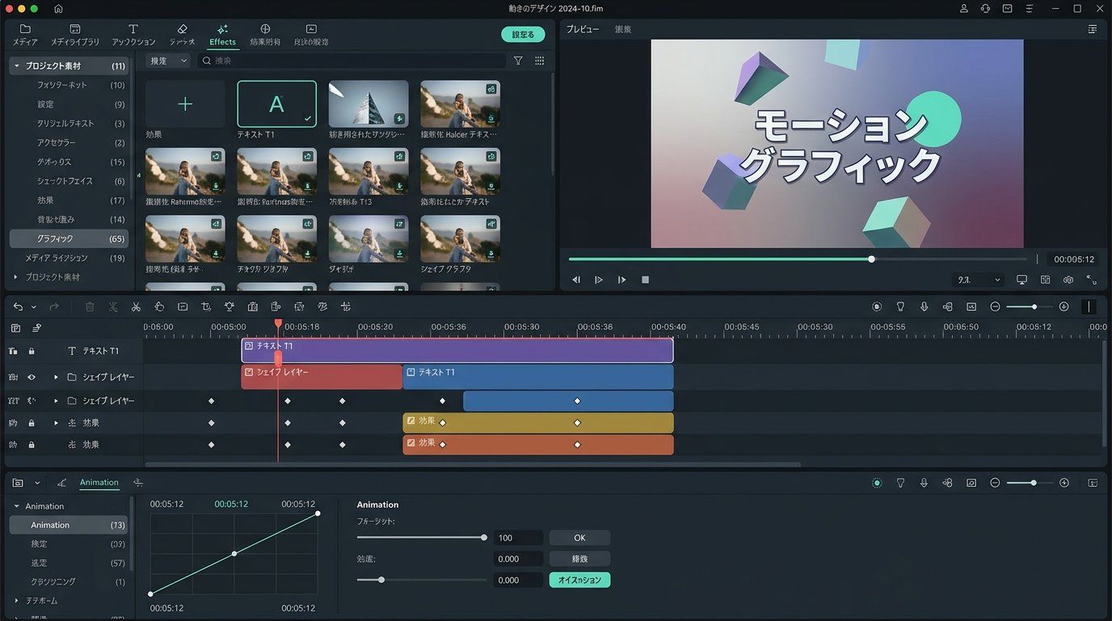The height and width of the screenshot is (621, 1112).
Task: Click the scissors cut tool in timeline toolbar
Action: tap(136, 307)
